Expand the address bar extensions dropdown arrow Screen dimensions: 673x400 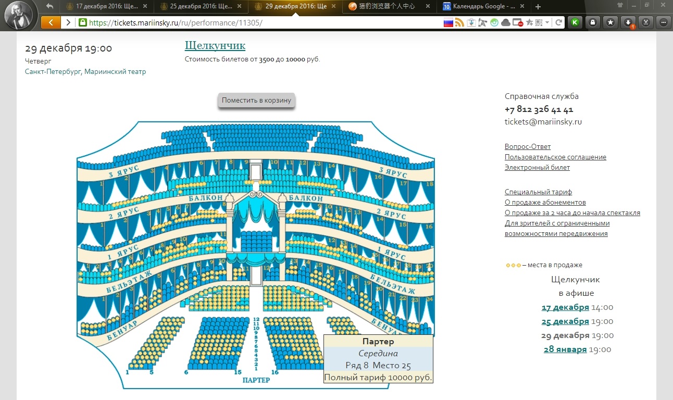[547, 22]
